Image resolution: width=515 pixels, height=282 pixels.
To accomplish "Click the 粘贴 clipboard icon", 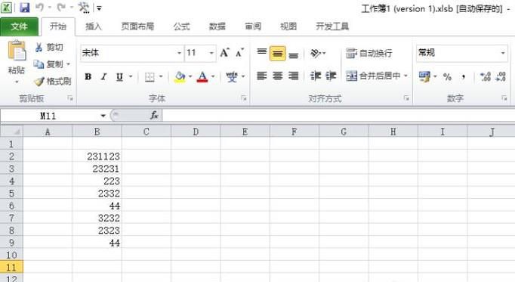I will click(x=17, y=51).
